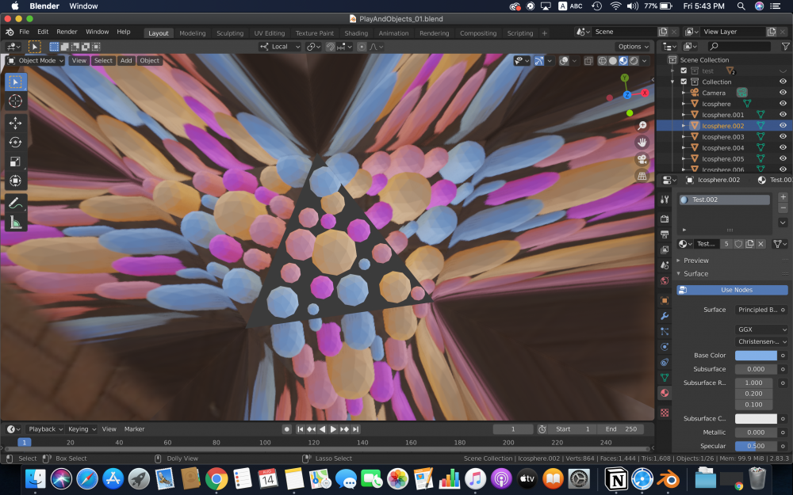Play the animation forward
Image resolution: width=793 pixels, height=495 pixels.
[x=333, y=429]
